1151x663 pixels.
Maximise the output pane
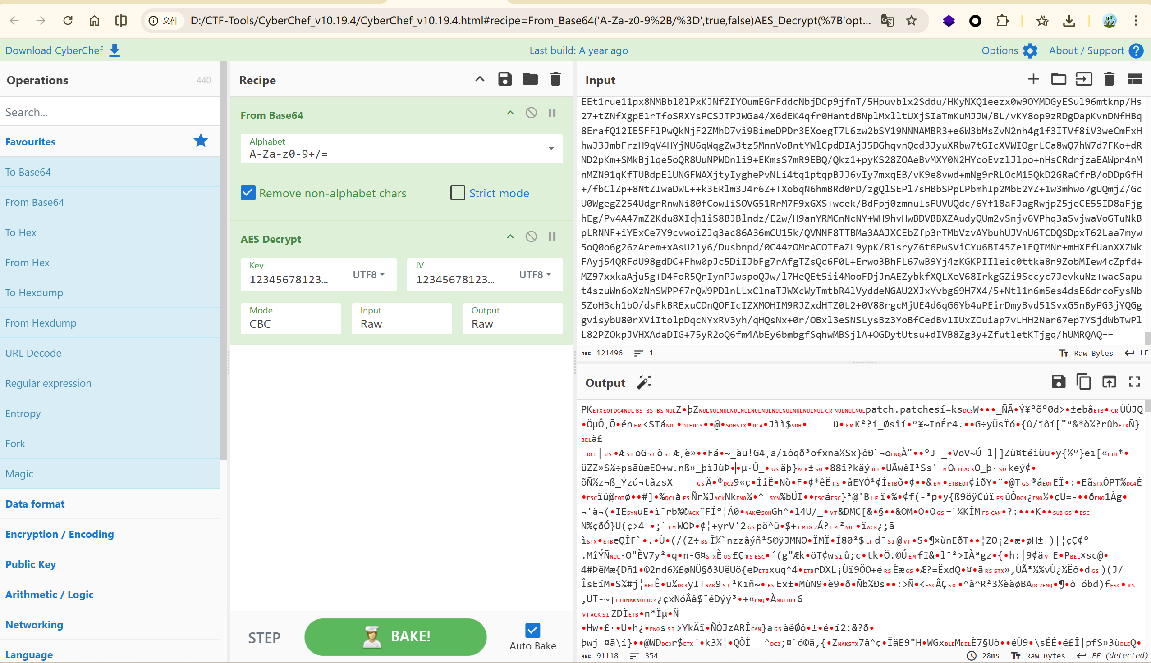tap(1134, 381)
